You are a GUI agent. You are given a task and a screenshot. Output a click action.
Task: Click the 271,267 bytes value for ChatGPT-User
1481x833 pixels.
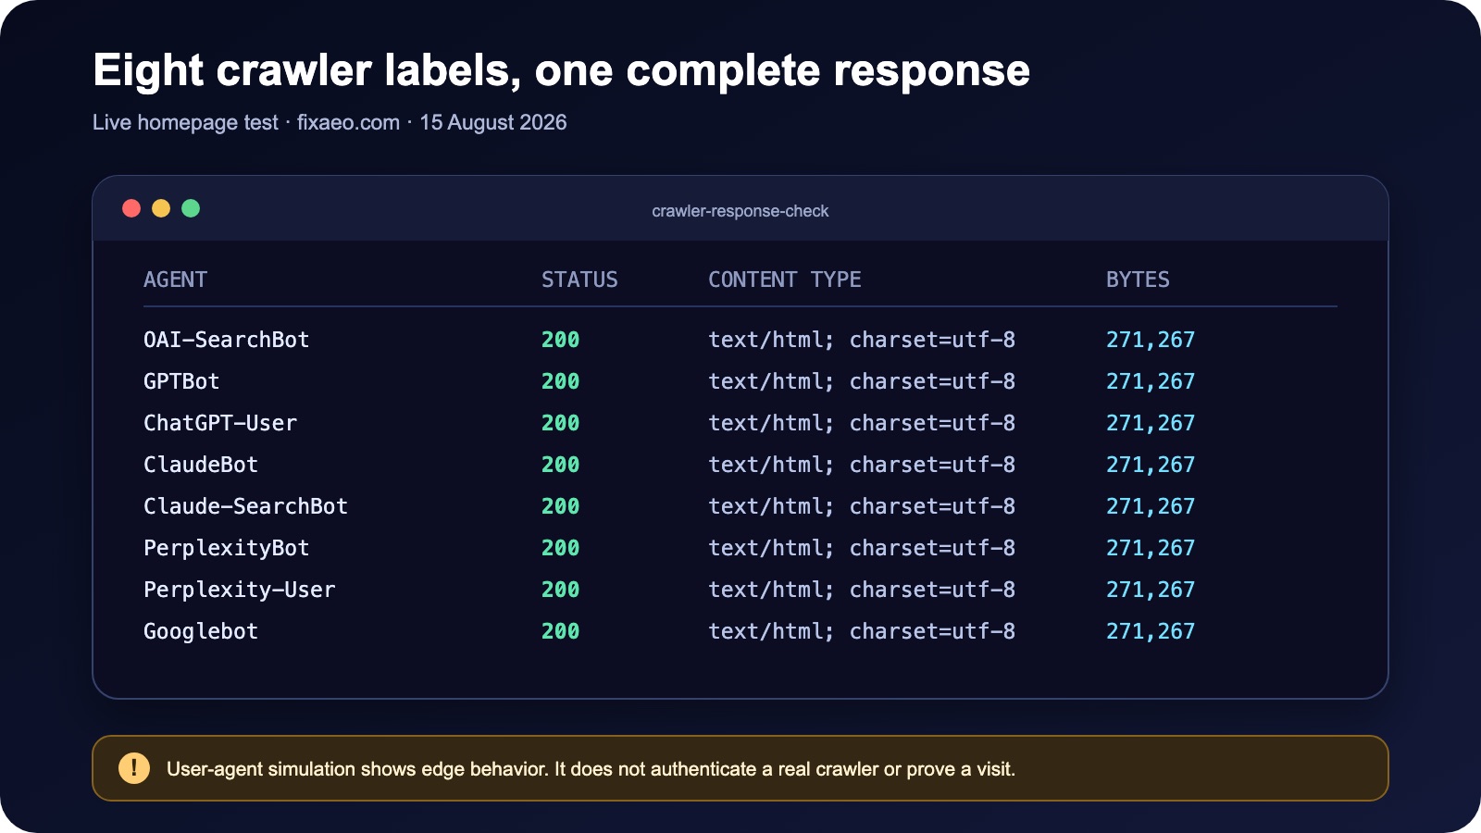[x=1151, y=423]
